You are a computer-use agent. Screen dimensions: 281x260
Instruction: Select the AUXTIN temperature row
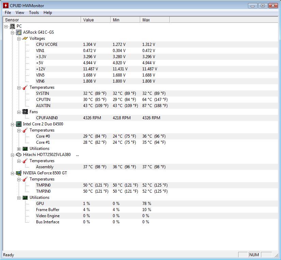tap(157, 106)
